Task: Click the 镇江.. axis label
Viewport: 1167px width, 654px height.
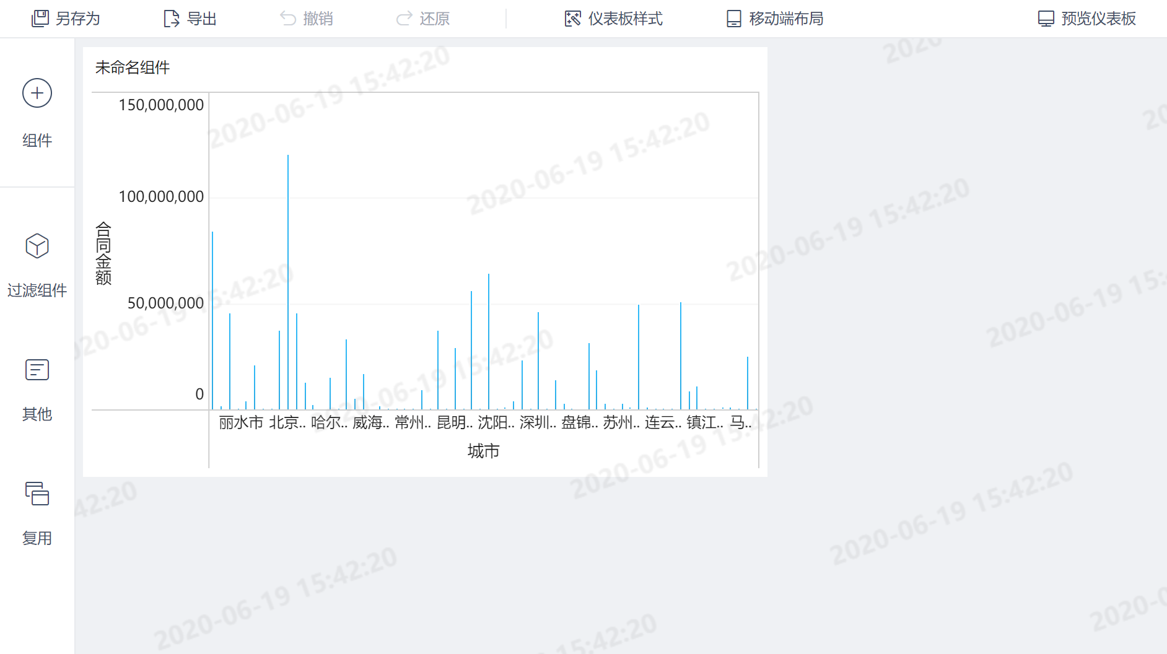Action: [x=705, y=422]
